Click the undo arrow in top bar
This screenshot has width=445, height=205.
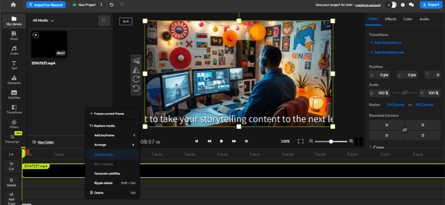coord(112,5)
